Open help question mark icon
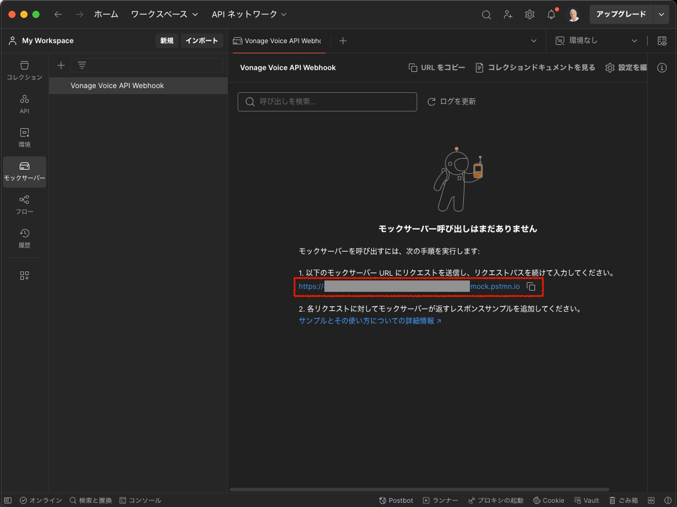The image size is (677, 507). point(667,500)
